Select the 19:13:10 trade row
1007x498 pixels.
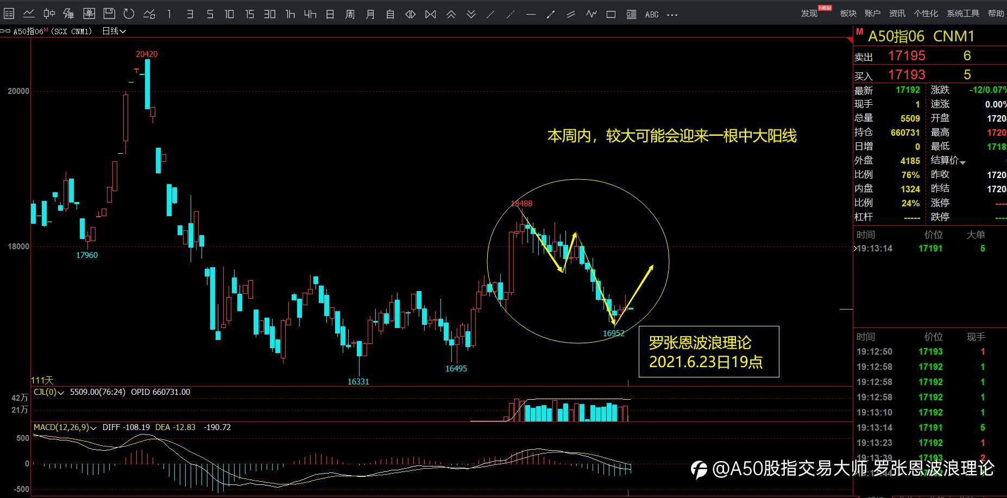[x=930, y=413]
